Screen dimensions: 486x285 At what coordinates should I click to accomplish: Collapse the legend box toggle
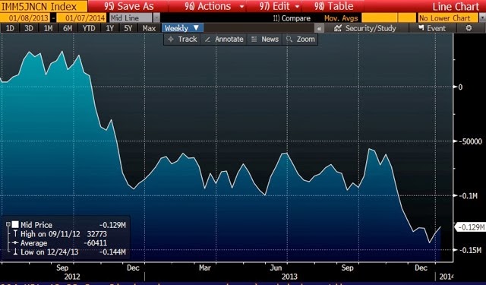(8, 224)
